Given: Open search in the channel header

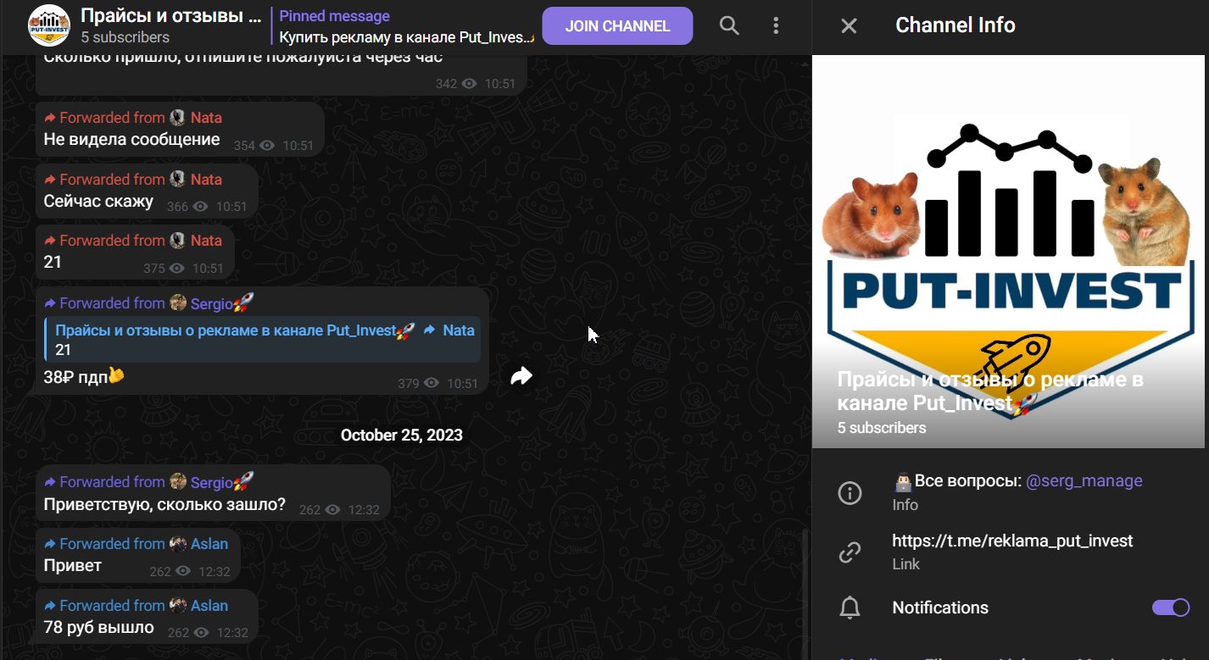Looking at the screenshot, I should click(729, 25).
